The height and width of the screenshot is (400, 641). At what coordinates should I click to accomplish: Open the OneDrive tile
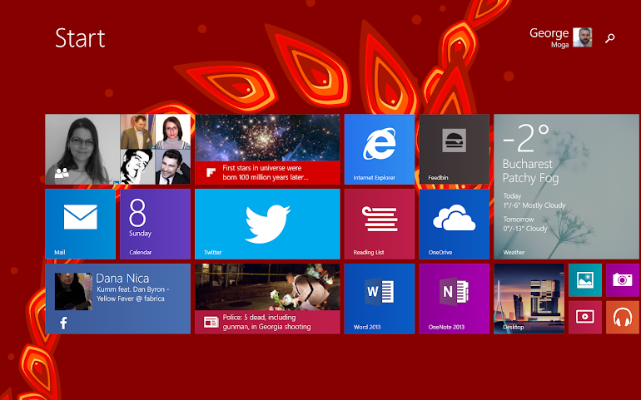click(455, 224)
